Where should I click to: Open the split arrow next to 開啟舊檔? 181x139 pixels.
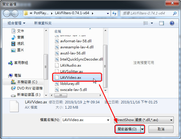(x=142, y=129)
